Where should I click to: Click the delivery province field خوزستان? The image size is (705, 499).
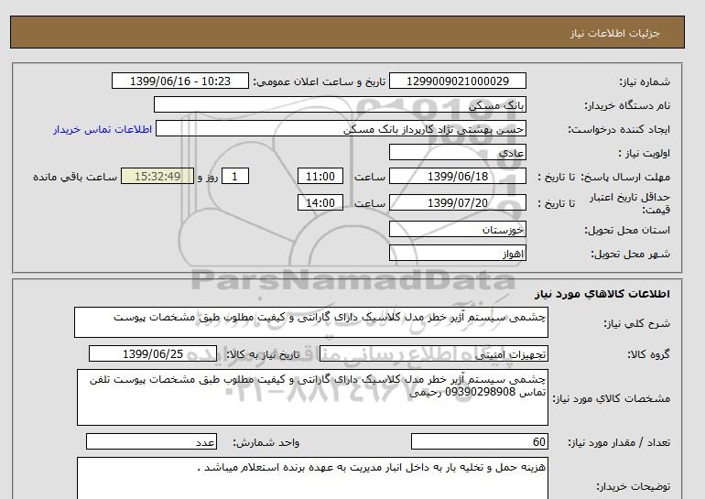click(x=469, y=230)
